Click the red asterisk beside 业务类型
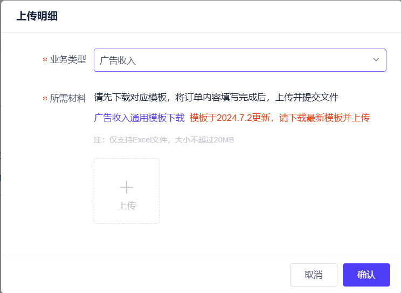Screen dimensions: 401x293 pyautogui.click(x=45, y=60)
